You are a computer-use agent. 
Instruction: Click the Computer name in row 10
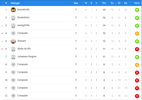pyautogui.click(x=22, y=80)
